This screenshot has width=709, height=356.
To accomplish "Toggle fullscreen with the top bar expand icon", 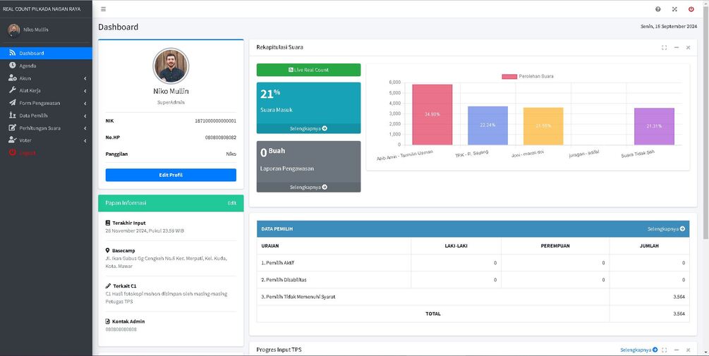I will [x=674, y=9].
